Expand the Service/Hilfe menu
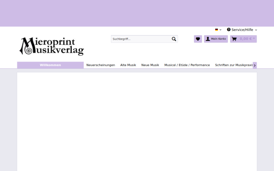 coord(242,30)
